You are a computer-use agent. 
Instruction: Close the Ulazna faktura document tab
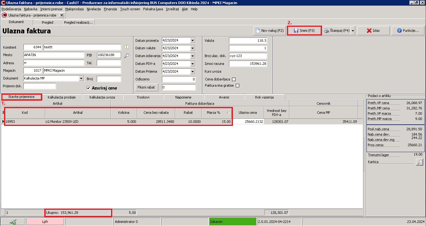pyautogui.click(x=61, y=15)
